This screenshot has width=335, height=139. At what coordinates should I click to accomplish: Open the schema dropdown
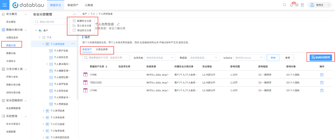point(249,58)
